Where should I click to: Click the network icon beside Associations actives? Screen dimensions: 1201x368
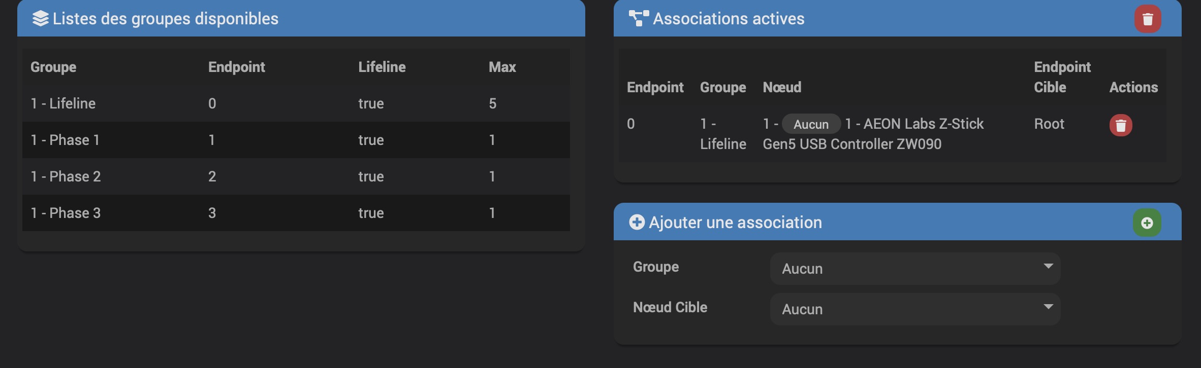point(639,18)
